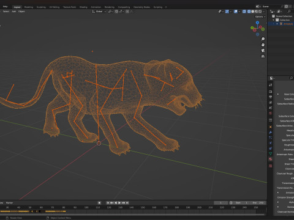294x220 pixels.
Task: Open the Modifiers wrench tab icon
Action: [x=271, y=132]
